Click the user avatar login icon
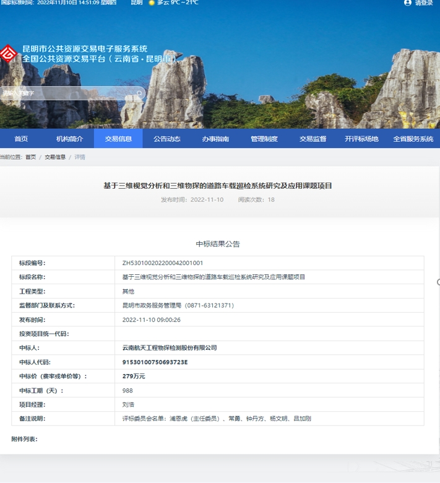The width and height of the screenshot is (440, 483). (x=407, y=3)
